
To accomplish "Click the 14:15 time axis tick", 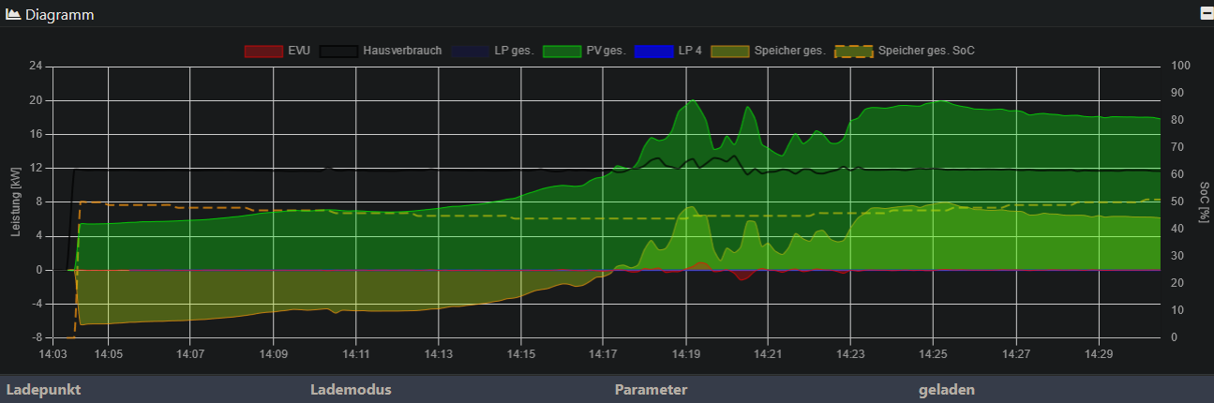I will coord(520,355).
